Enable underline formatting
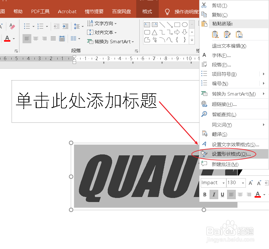 (223, 194)
